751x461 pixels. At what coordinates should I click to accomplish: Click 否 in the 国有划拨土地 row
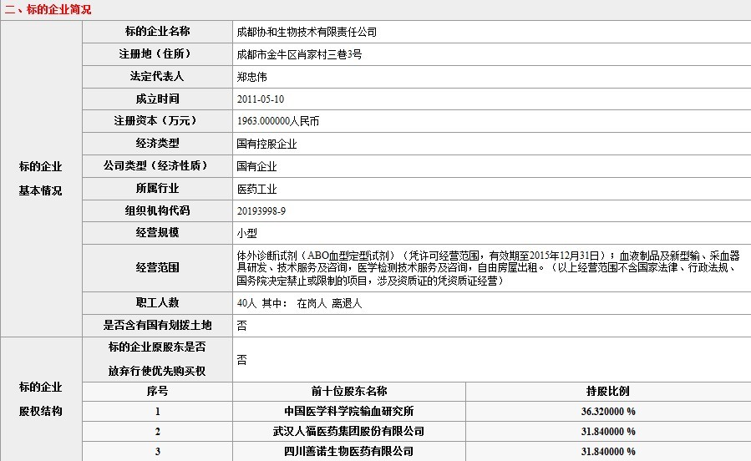click(242, 326)
